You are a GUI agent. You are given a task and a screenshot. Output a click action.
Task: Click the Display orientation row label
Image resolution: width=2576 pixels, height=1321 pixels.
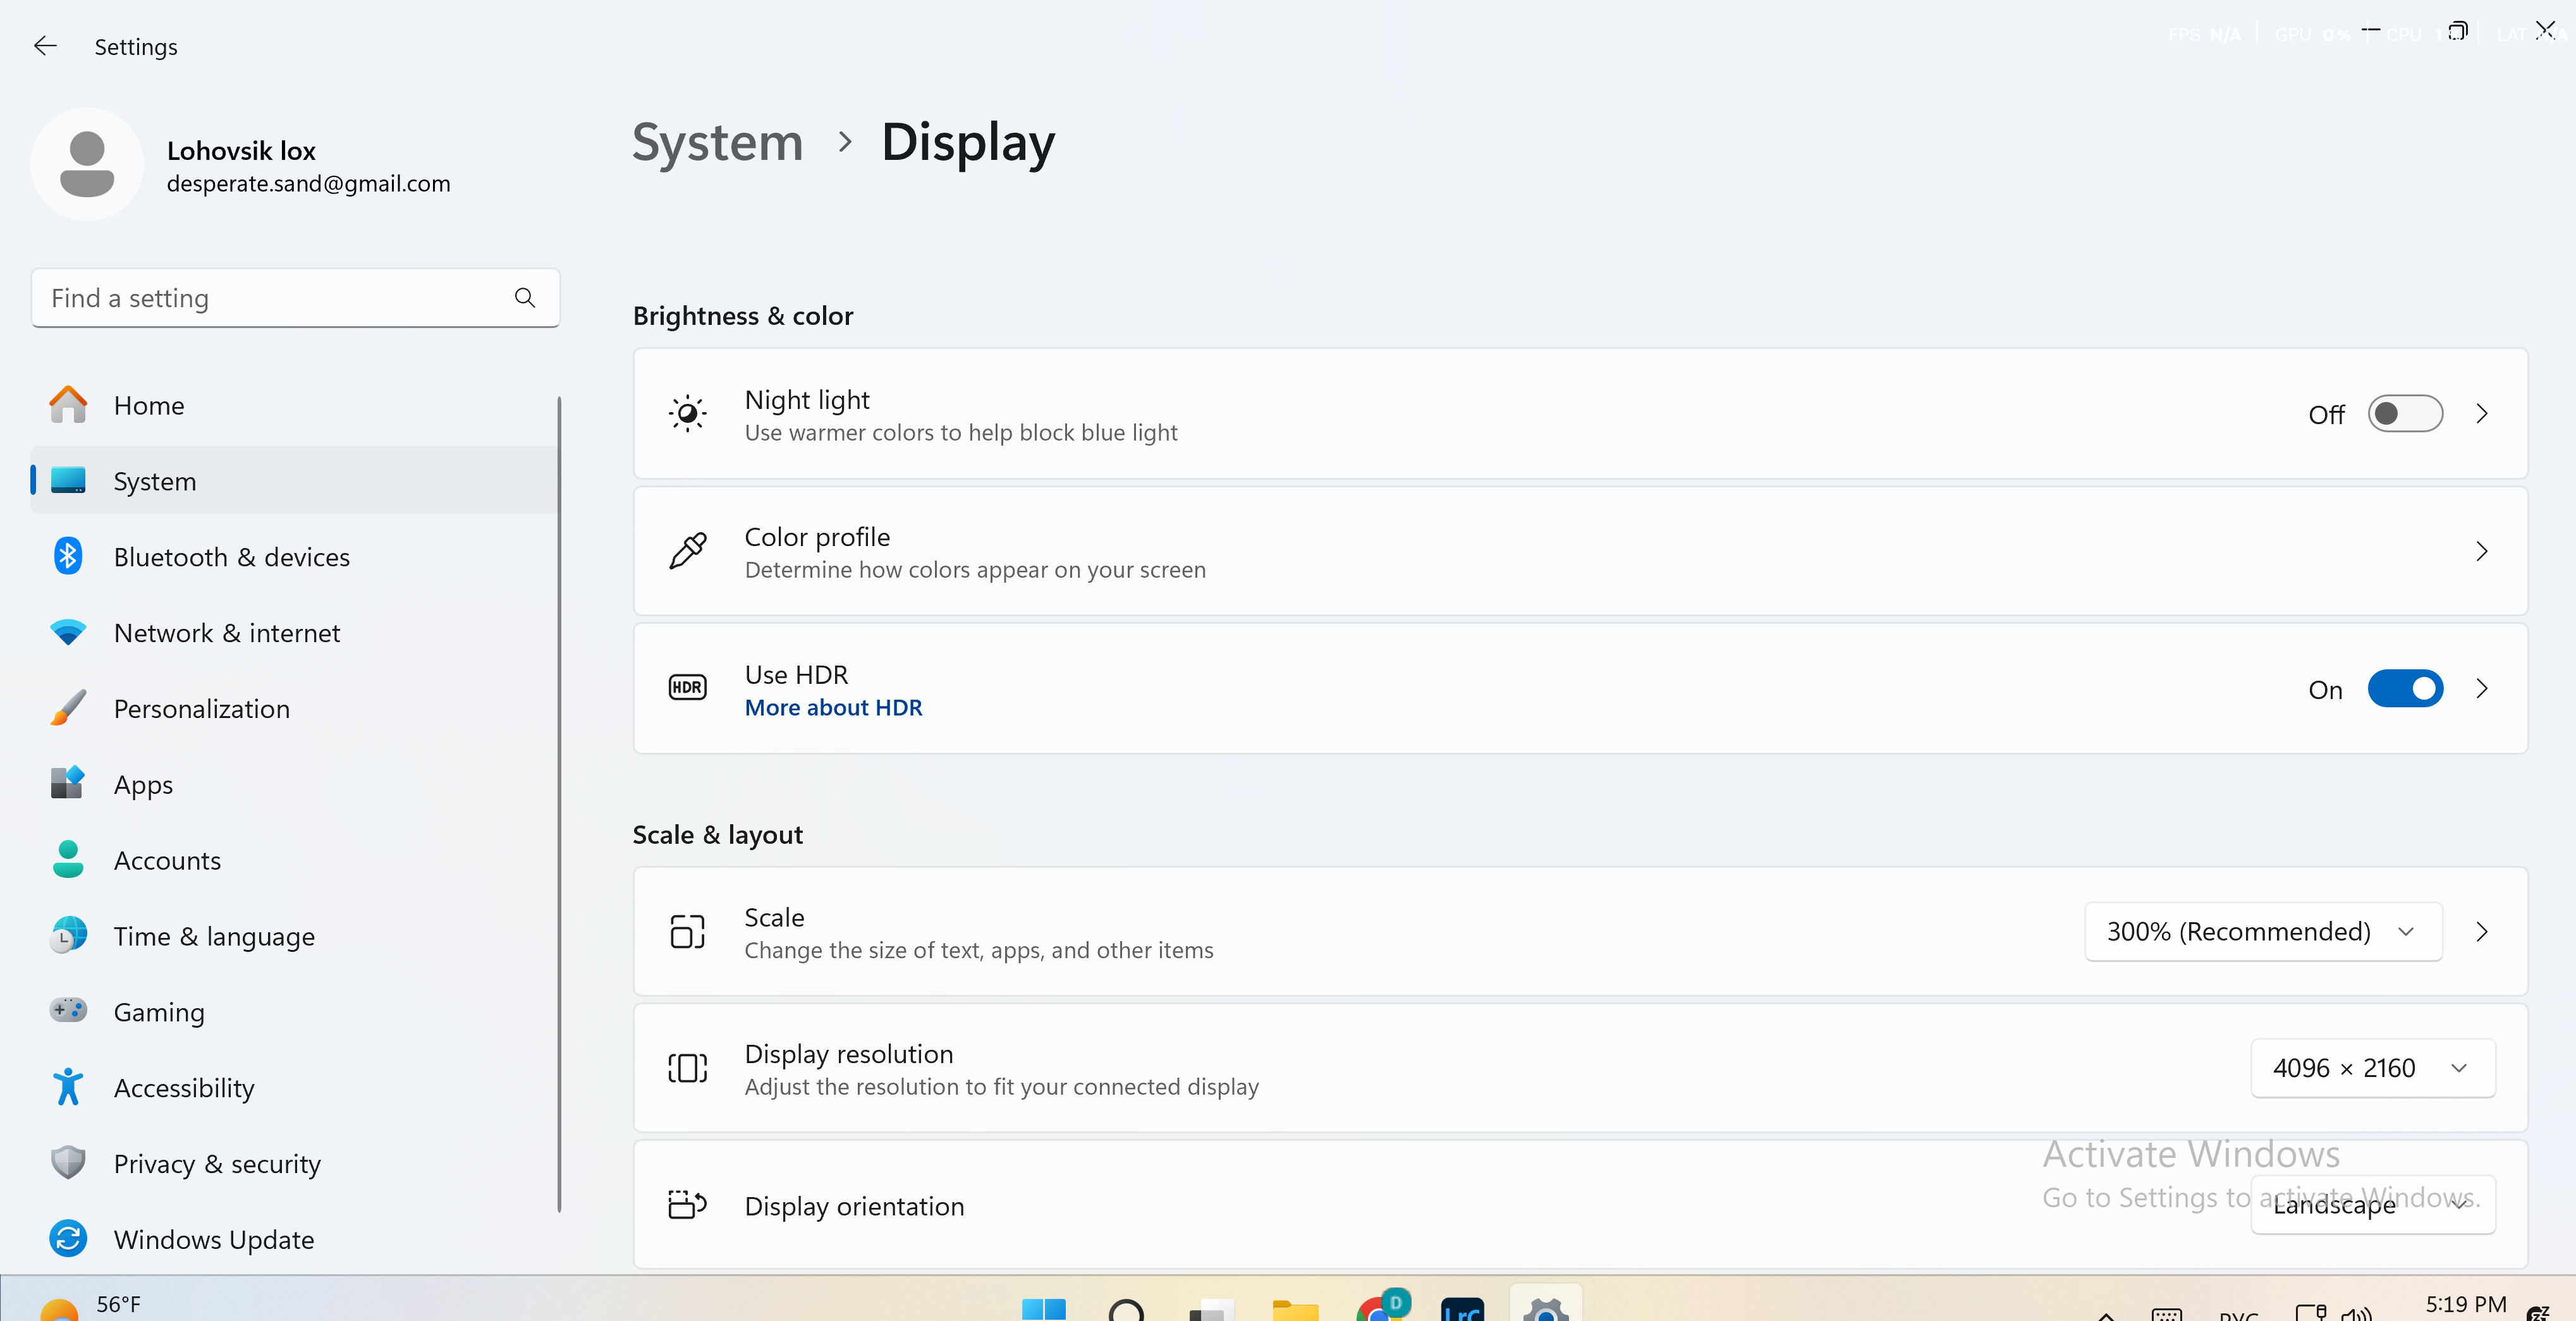(x=854, y=1206)
